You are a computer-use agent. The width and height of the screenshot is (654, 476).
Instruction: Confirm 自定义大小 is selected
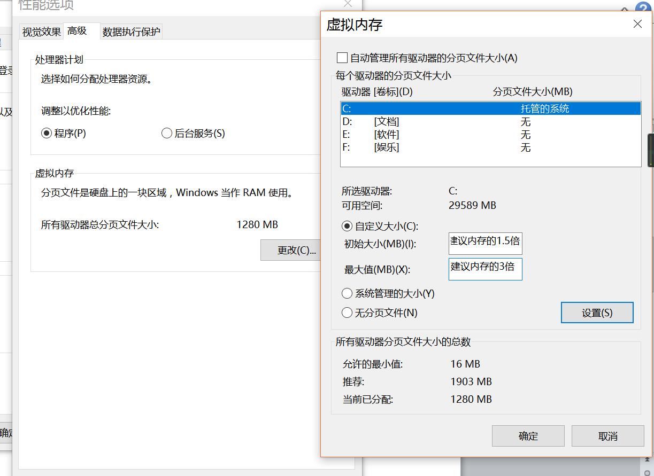[x=347, y=227]
